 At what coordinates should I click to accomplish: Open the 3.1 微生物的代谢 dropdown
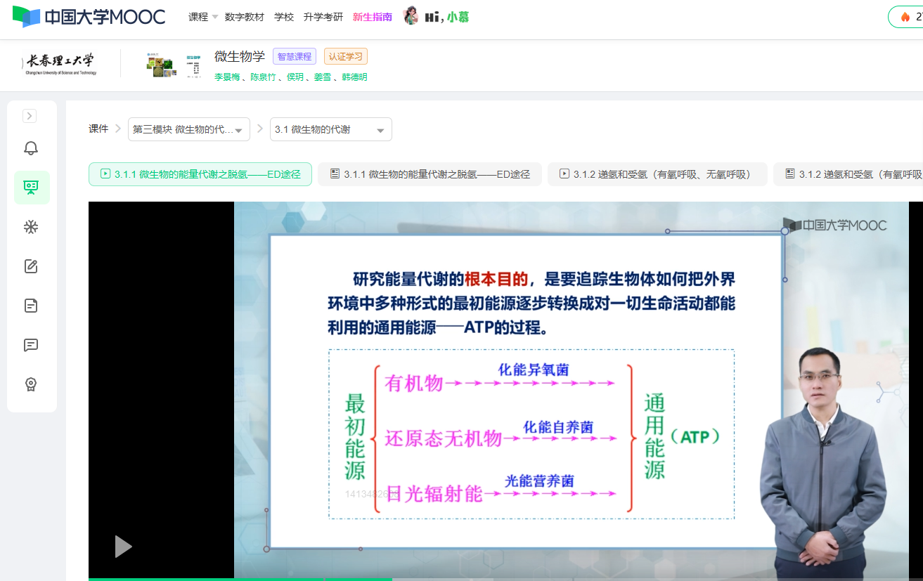pos(330,129)
